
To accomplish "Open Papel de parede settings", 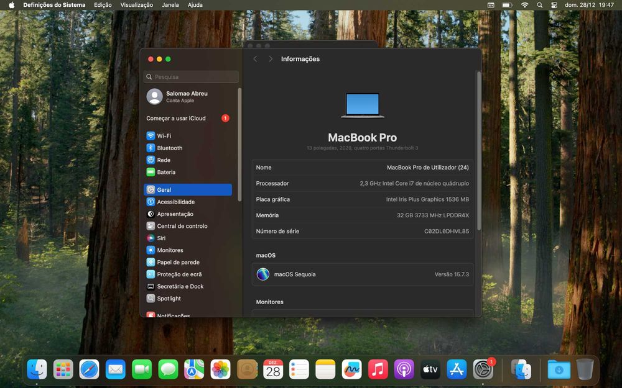I will click(x=188, y=262).
